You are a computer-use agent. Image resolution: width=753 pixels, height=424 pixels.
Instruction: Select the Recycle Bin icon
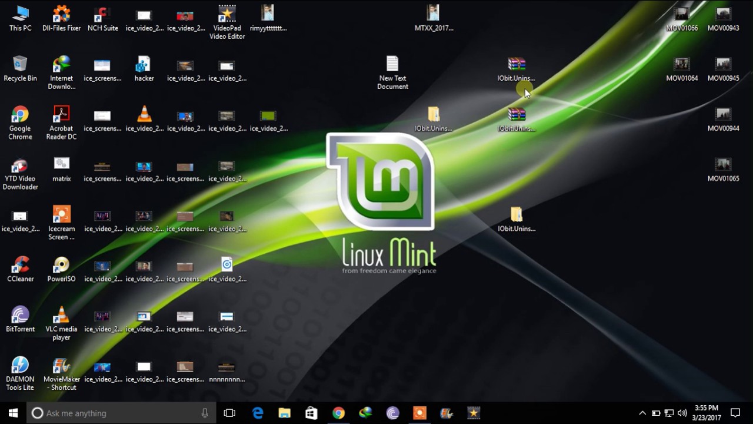point(20,68)
